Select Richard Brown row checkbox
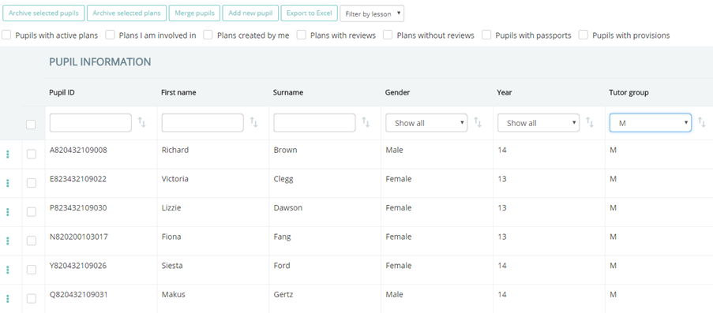 point(32,155)
